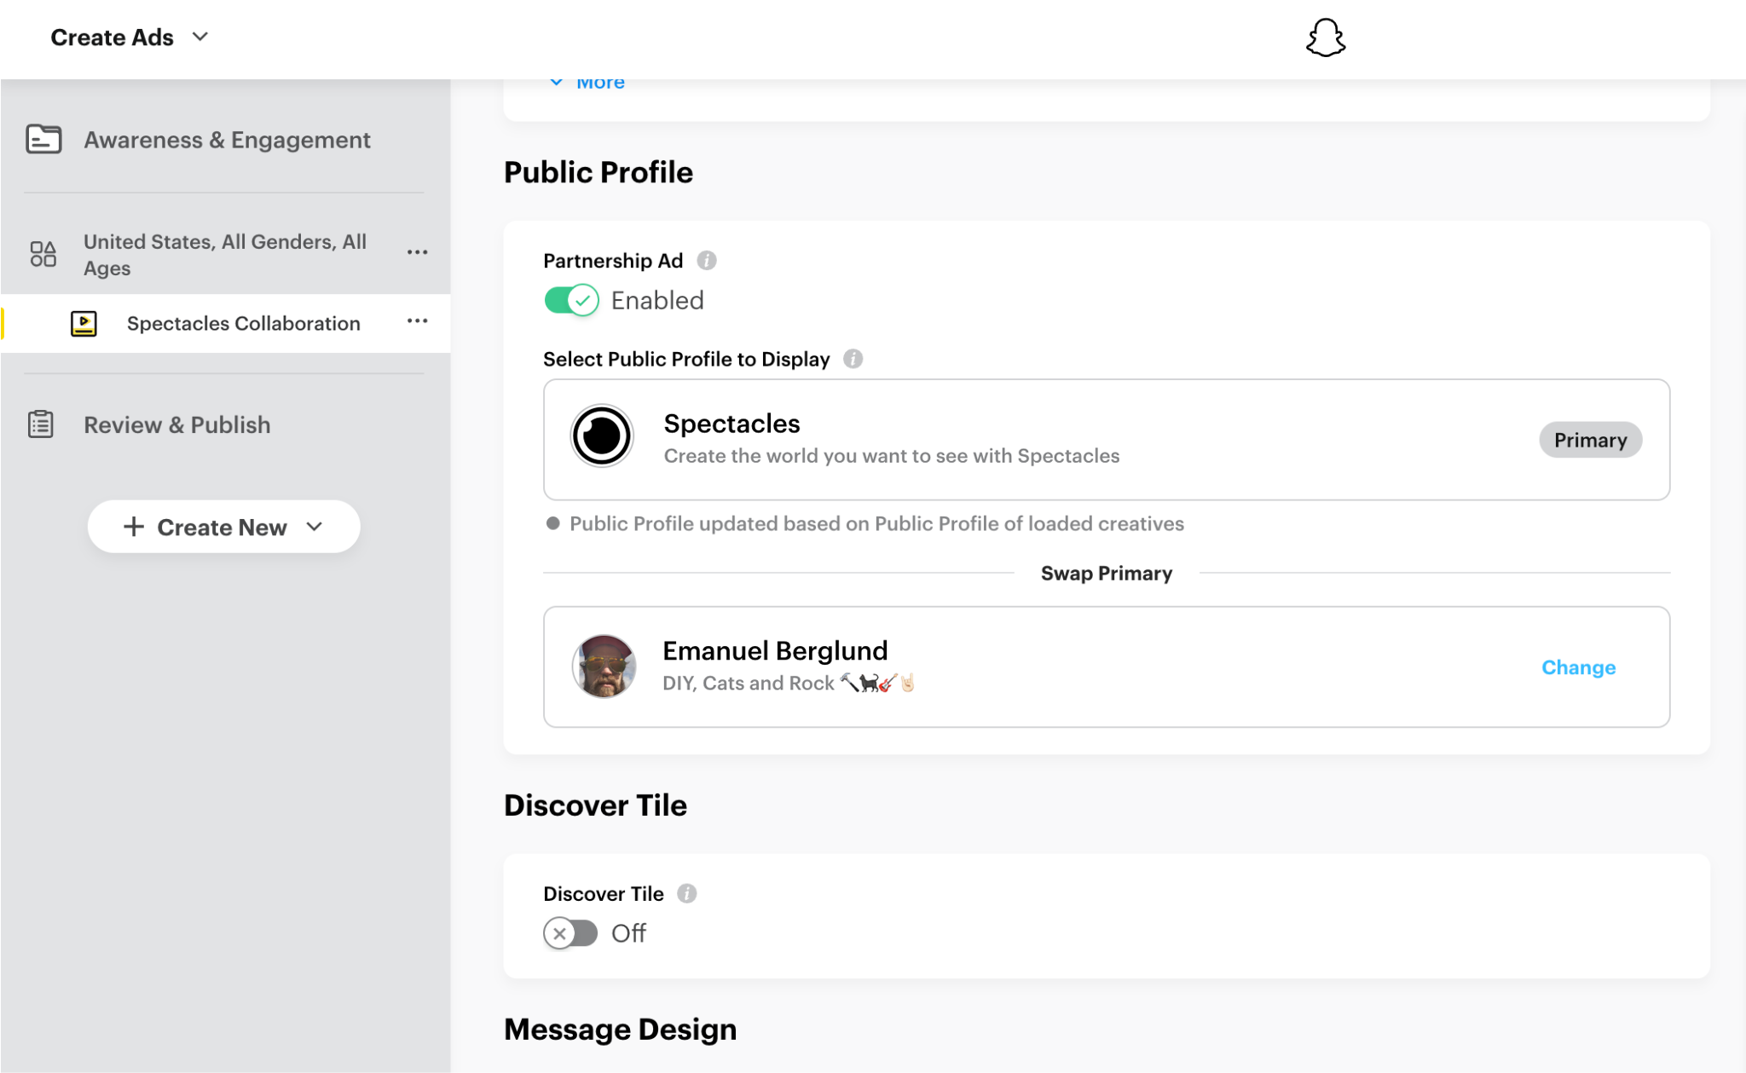1746x1073 pixels.
Task: Click the Snapchat ghost logo
Action: pyautogui.click(x=1326, y=38)
